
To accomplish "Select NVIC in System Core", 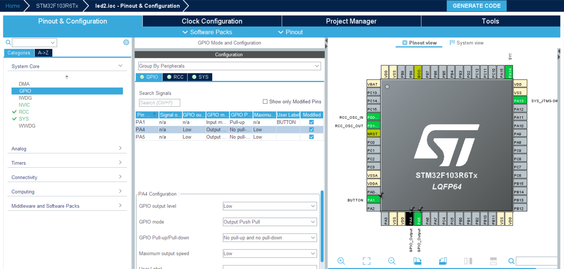I will point(24,105).
